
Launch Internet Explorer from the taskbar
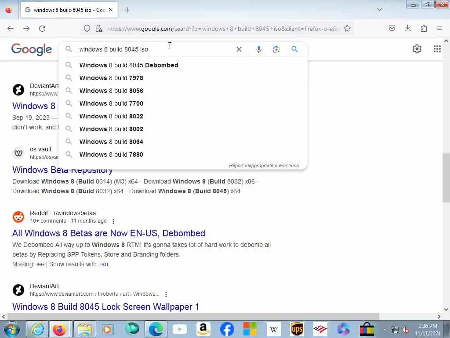tap(37, 329)
